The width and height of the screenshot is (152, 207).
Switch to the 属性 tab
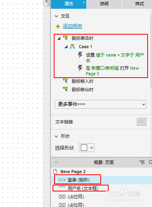[x=69, y=4]
